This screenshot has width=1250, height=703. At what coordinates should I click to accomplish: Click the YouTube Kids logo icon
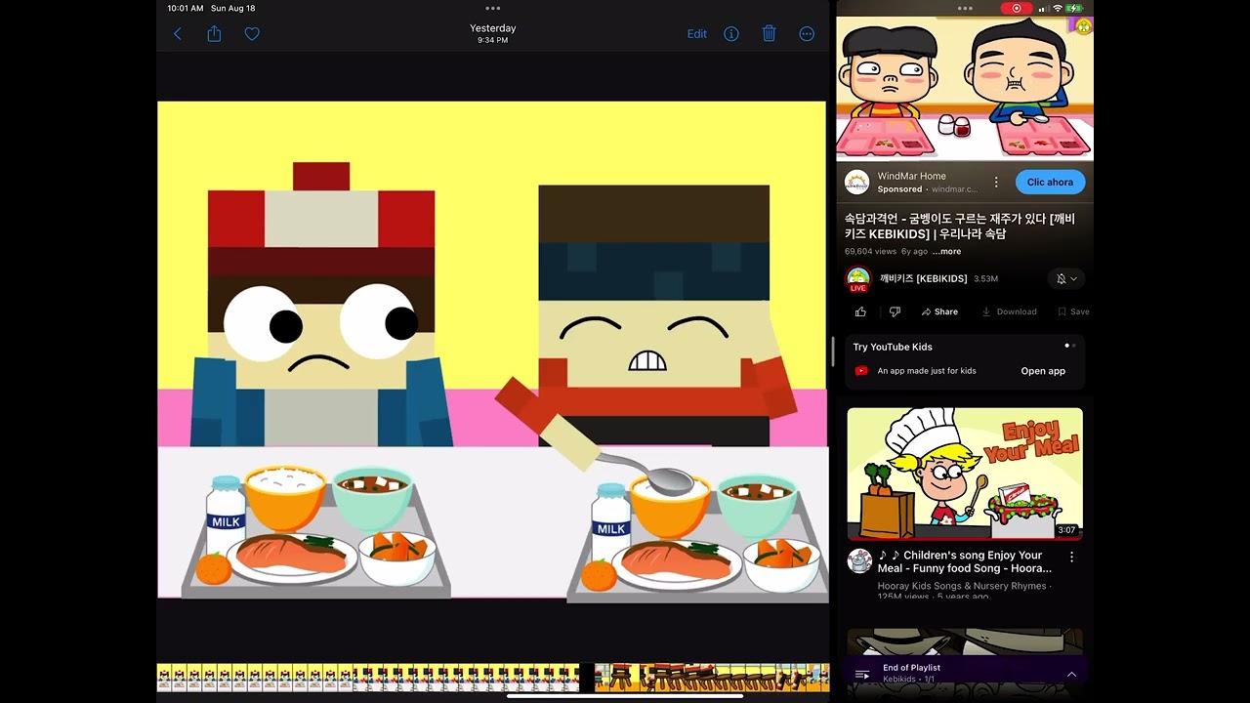point(861,371)
